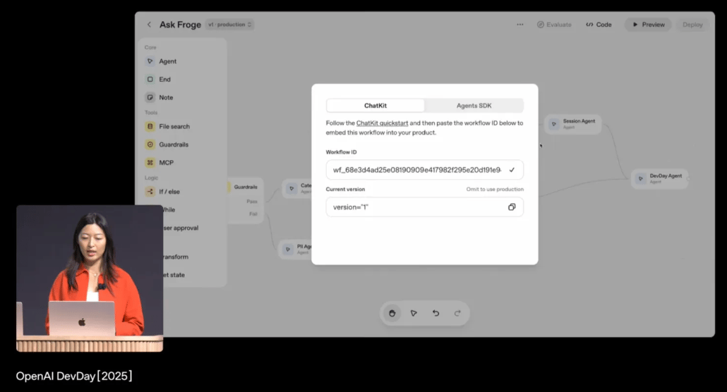
Task: Open the Code view button
Action: [x=599, y=25]
